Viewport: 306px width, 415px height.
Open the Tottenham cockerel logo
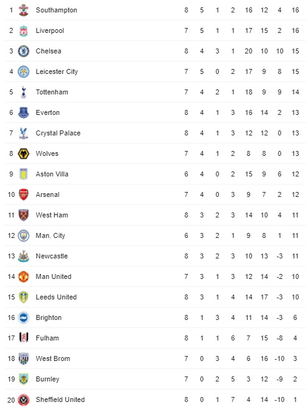[x=23, y=92]
